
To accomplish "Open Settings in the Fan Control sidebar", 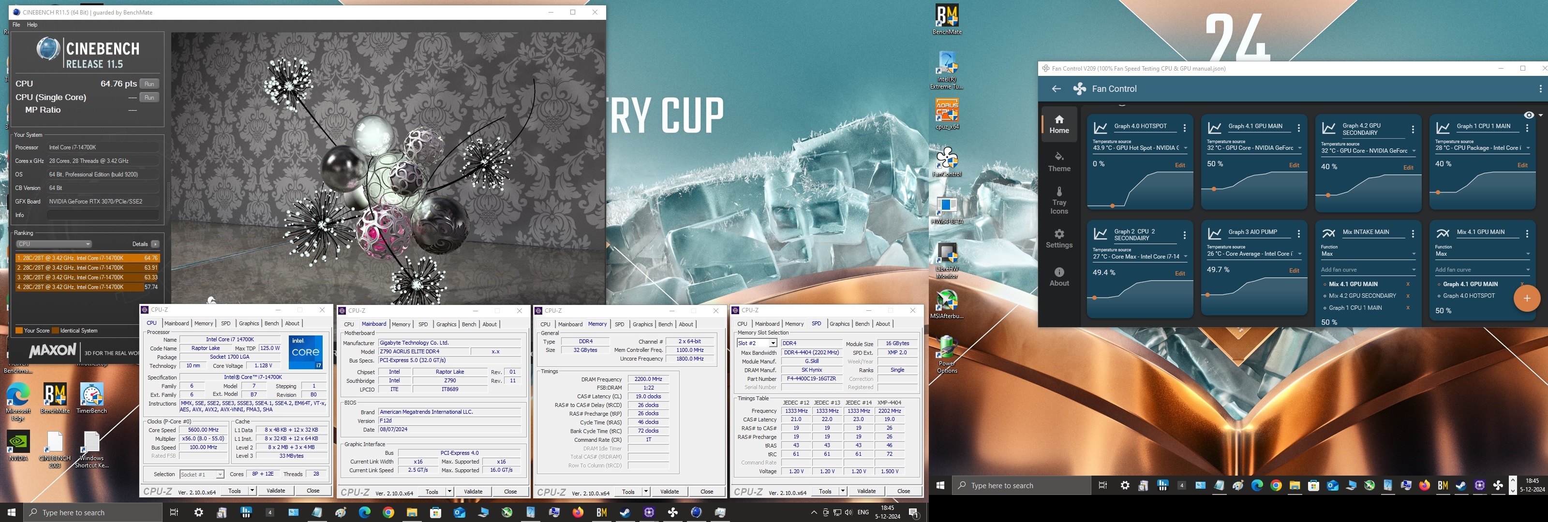I will (1059, 238).
